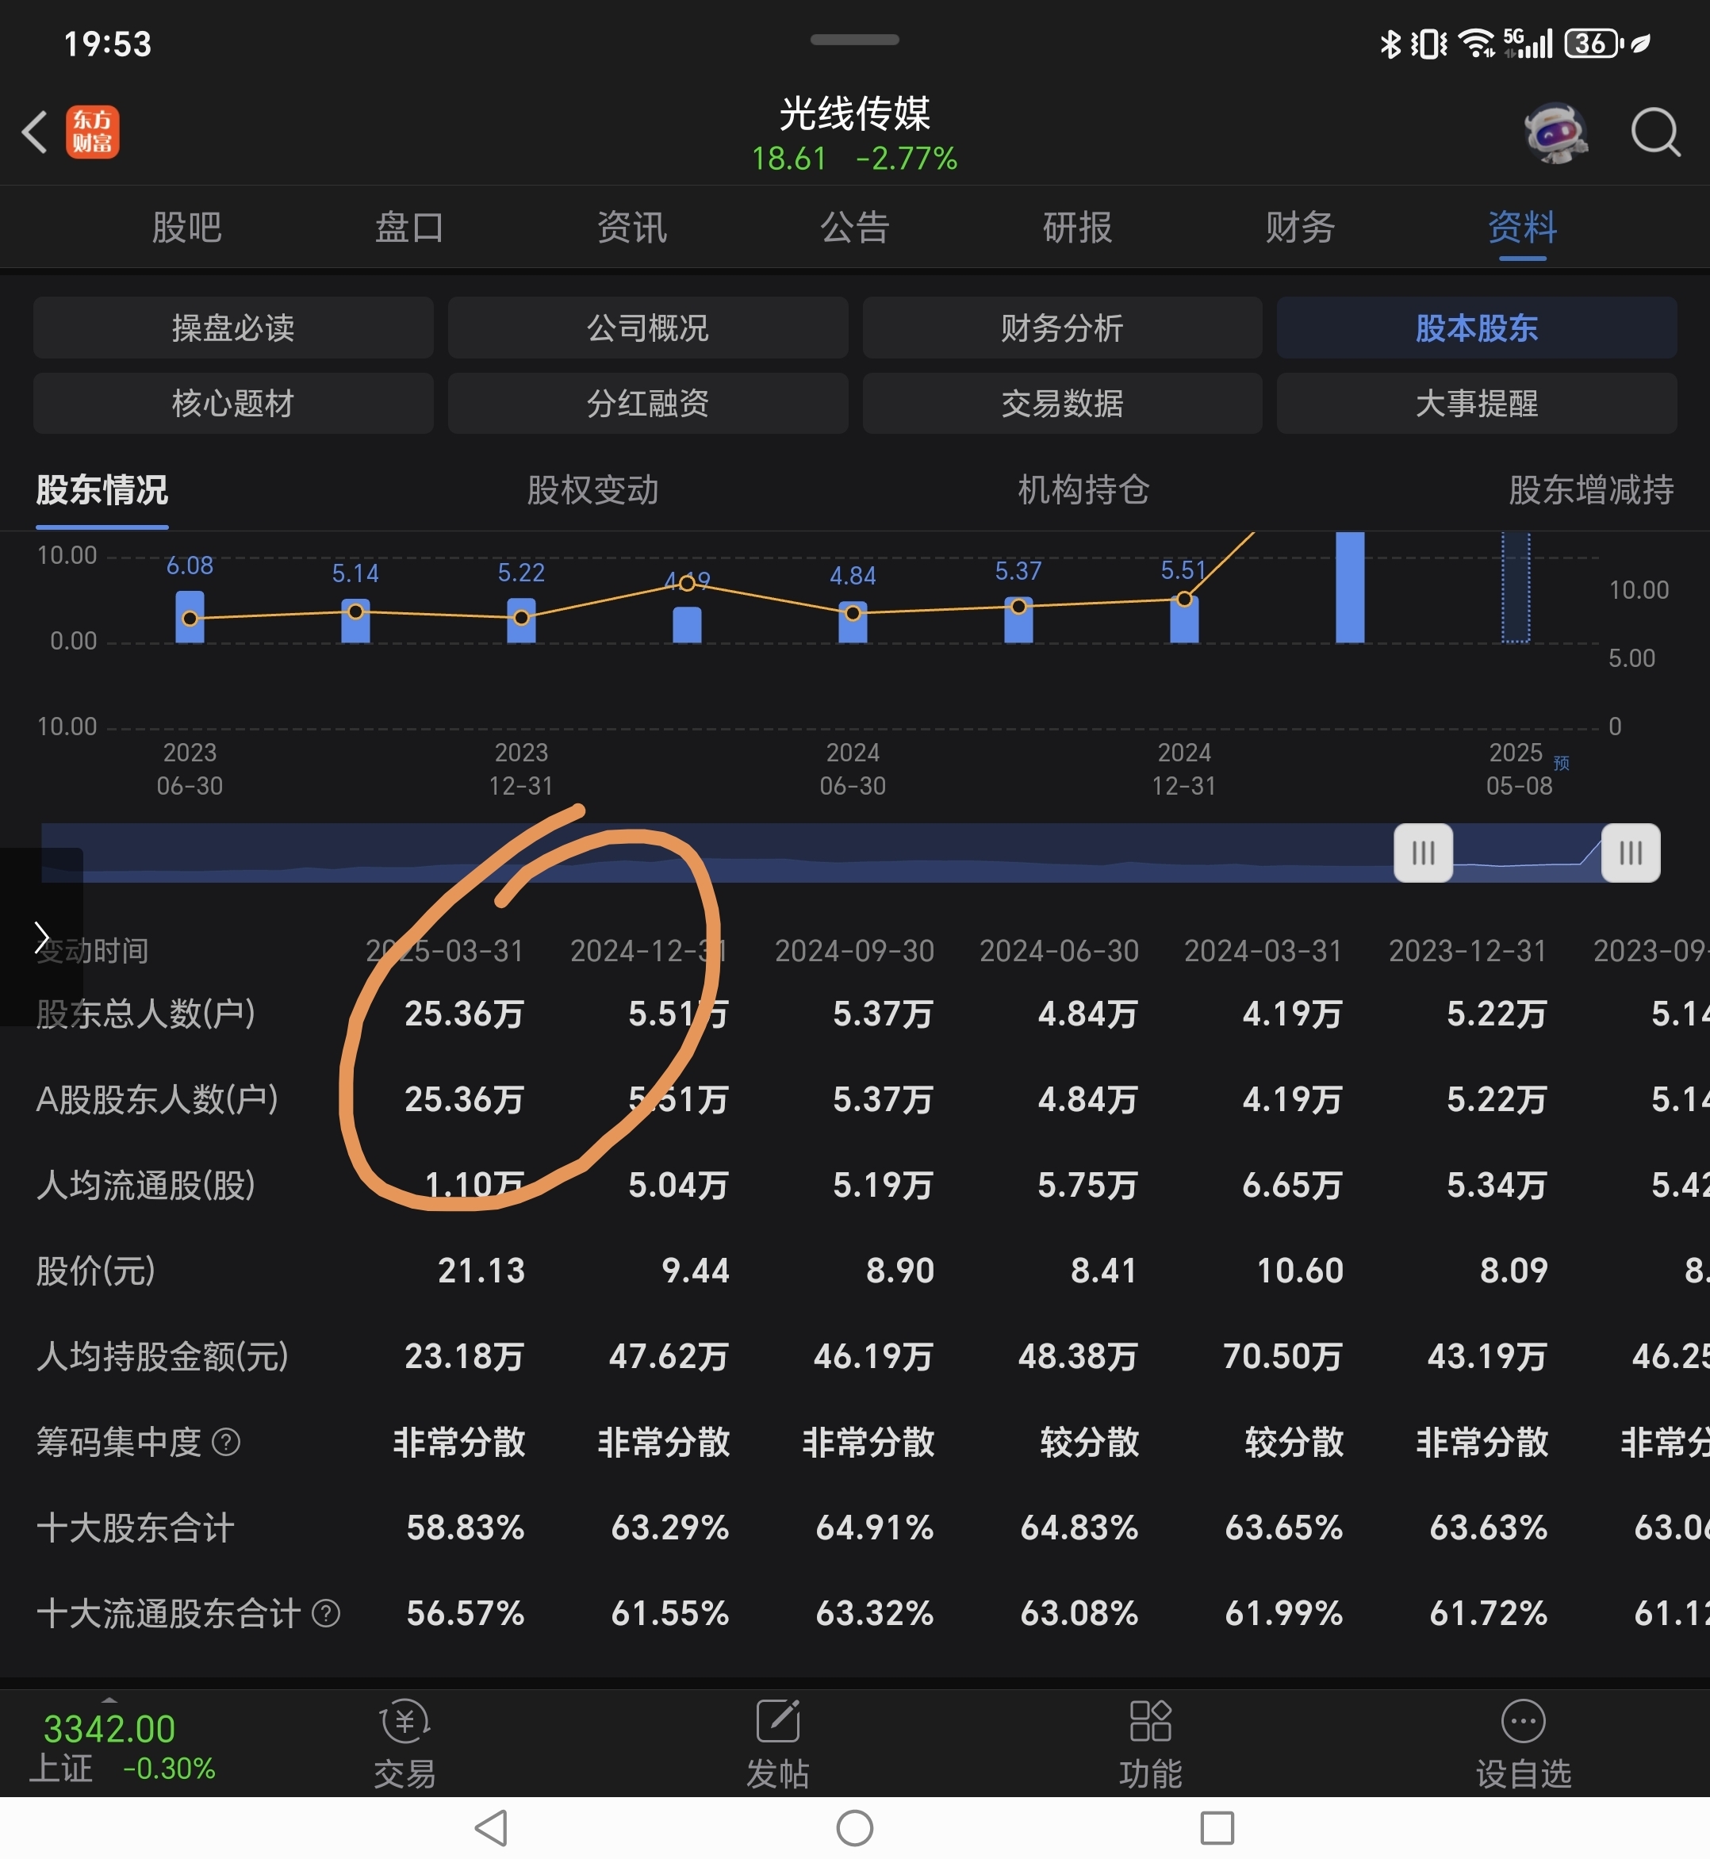This screenshot has width=1710, height=1859.
Task: Open the 公司概况 section
Action: (x=648, y=328)
